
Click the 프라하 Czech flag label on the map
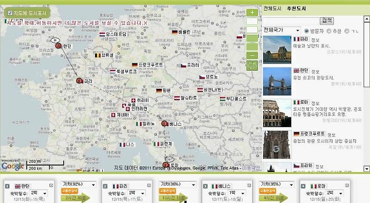click(190, 65)
